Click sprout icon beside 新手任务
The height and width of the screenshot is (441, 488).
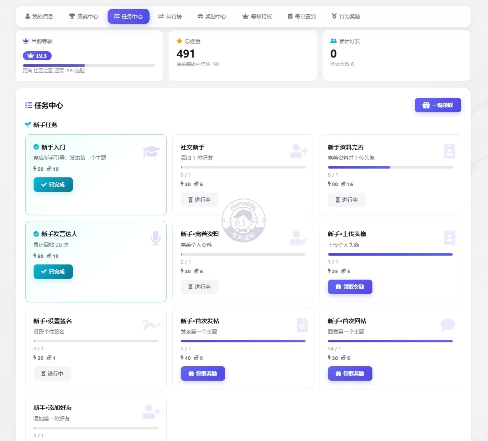(28, 125)
